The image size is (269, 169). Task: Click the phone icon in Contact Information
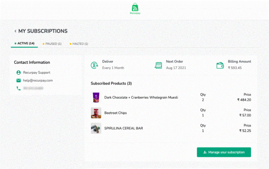[19, 88]
